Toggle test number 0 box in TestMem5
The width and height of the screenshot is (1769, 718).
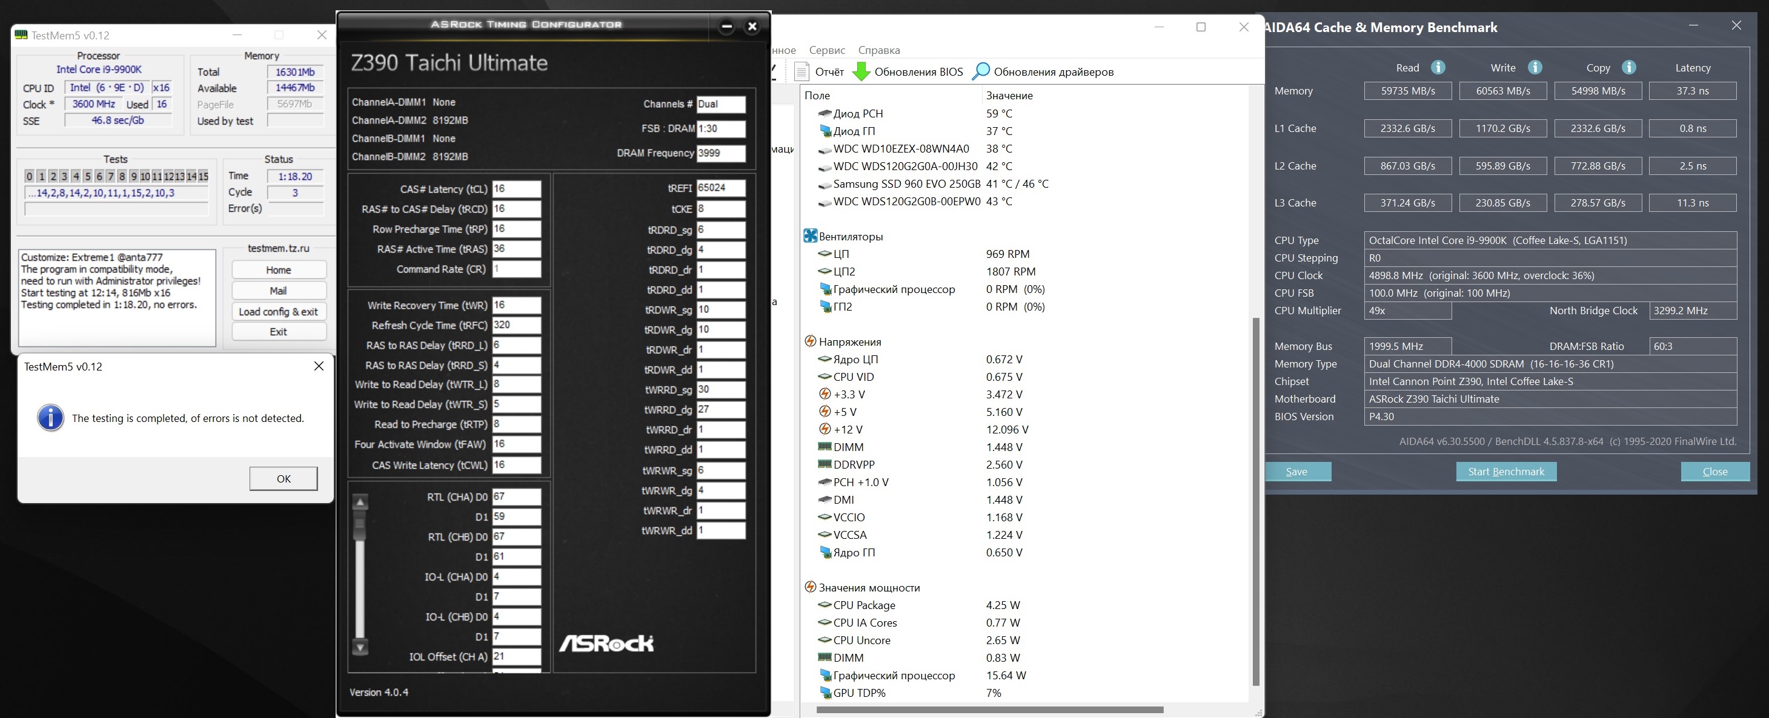click(29, 176)
